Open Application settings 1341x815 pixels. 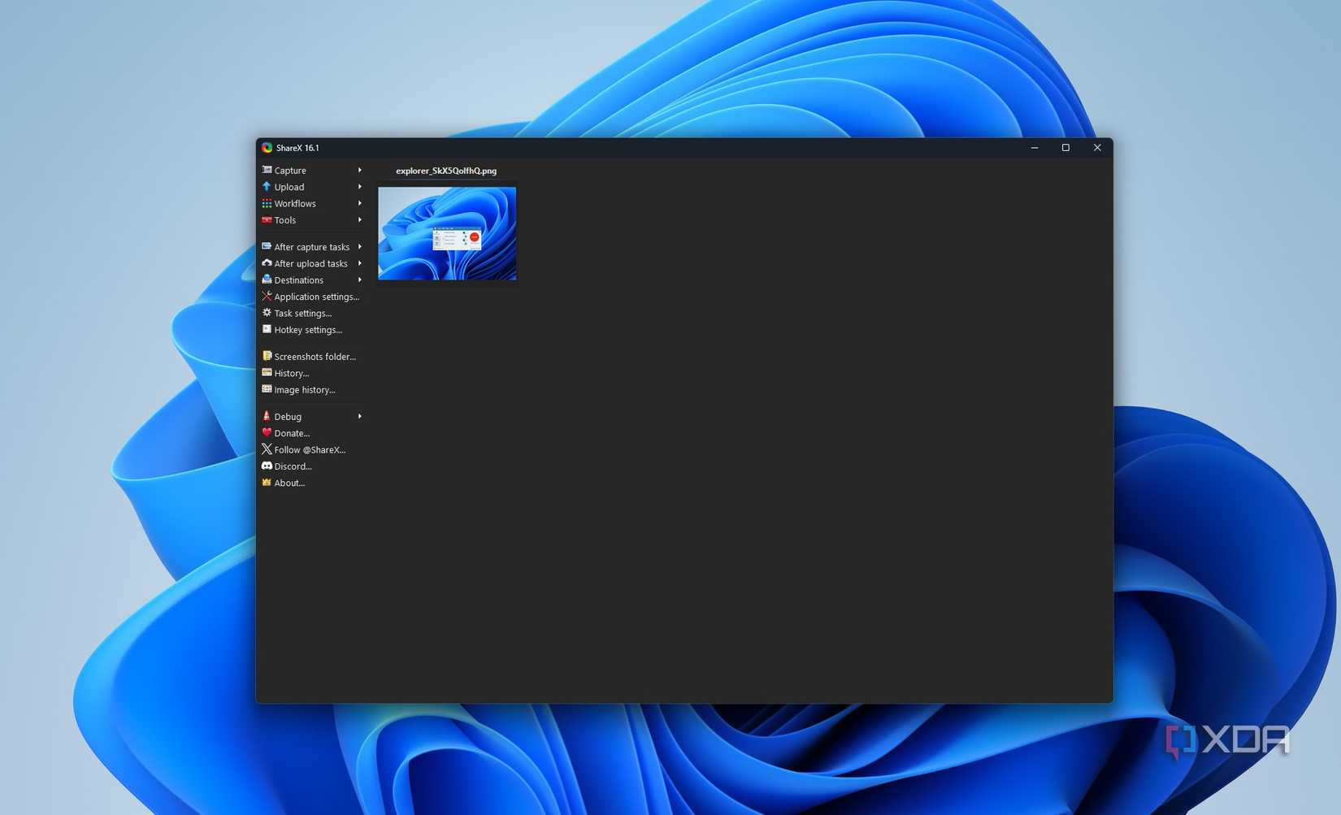[x=312, y=297]
